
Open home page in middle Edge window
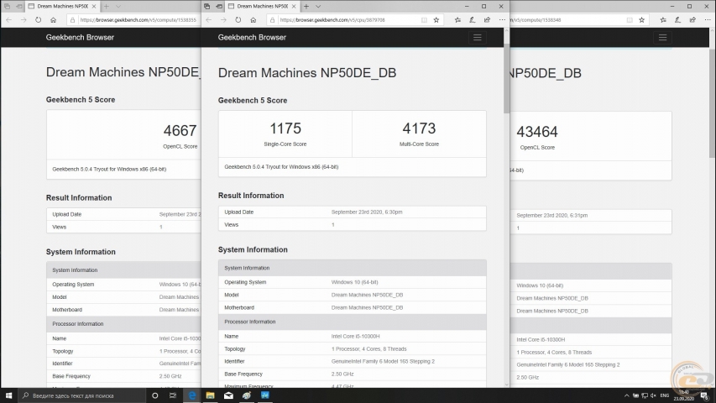[253, 20]
